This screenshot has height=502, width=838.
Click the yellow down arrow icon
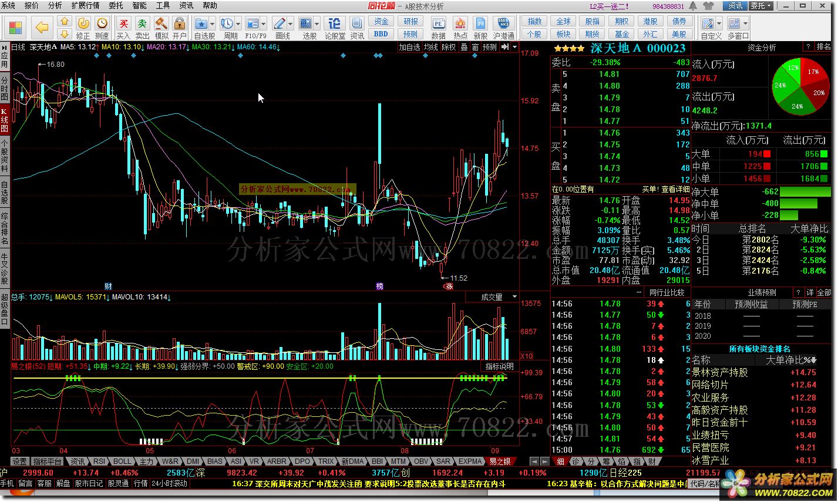(x=65, y=33)
